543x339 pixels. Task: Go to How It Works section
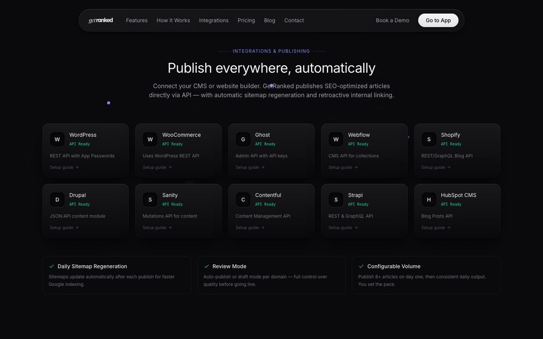[173, 21]
